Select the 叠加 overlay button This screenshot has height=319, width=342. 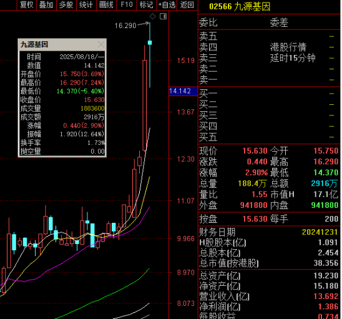[46, 4]
